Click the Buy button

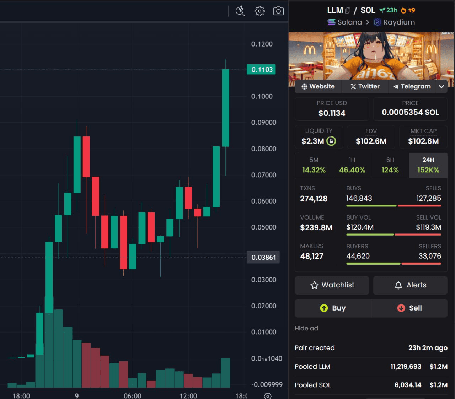pos(333,308)
